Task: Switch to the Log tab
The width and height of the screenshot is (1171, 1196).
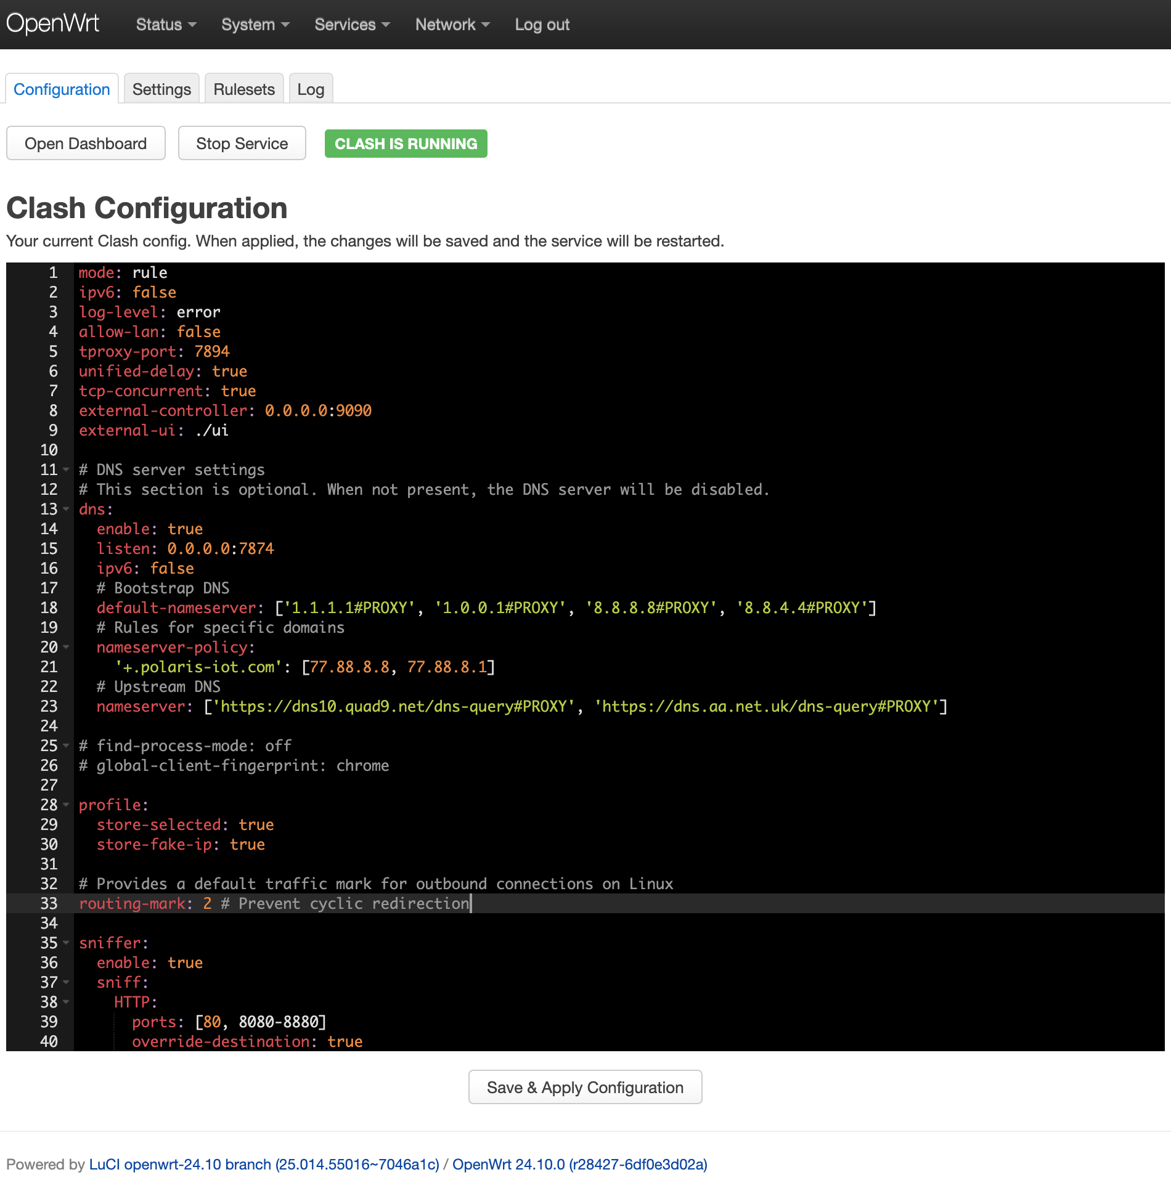Action: point(311,89)
